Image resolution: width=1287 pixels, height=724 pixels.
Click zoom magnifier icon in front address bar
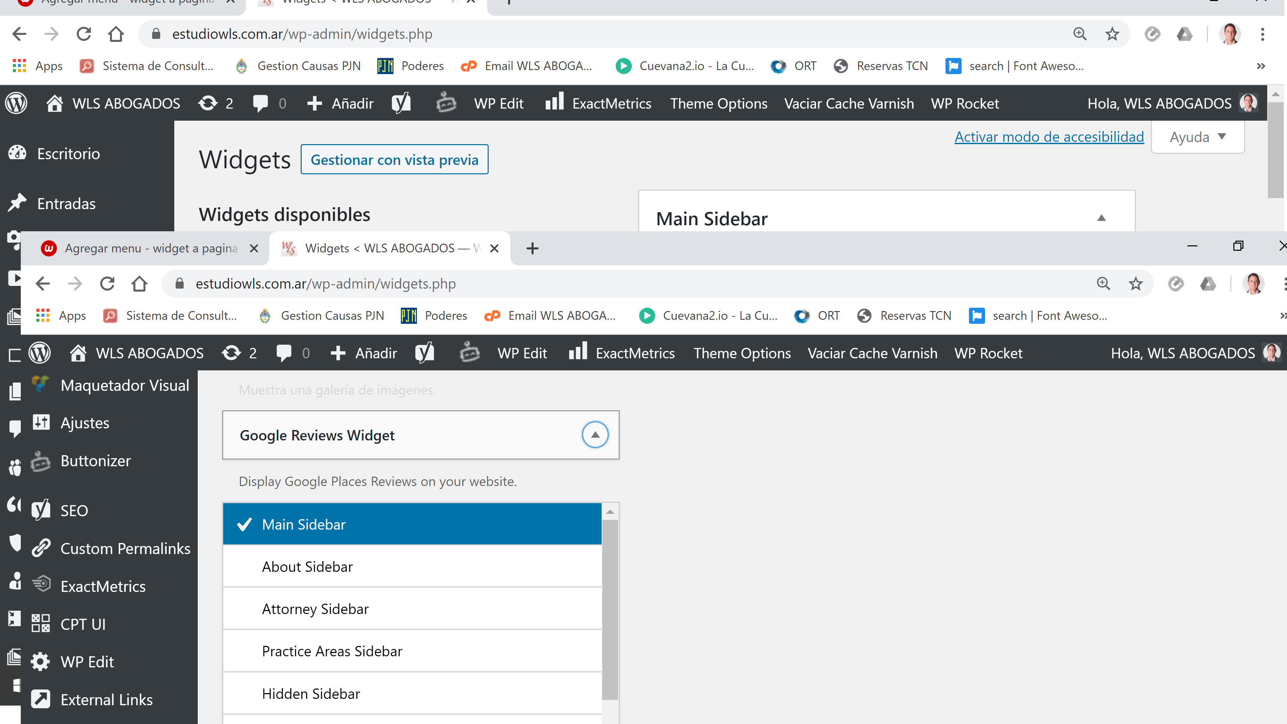1103,284
